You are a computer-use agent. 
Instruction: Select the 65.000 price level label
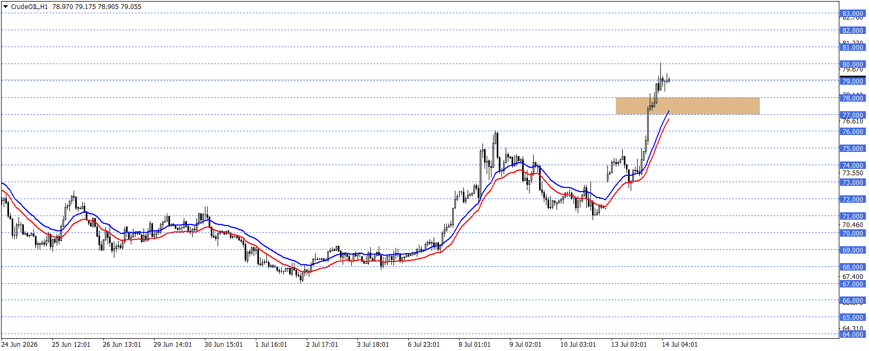[x=853, y=318]
